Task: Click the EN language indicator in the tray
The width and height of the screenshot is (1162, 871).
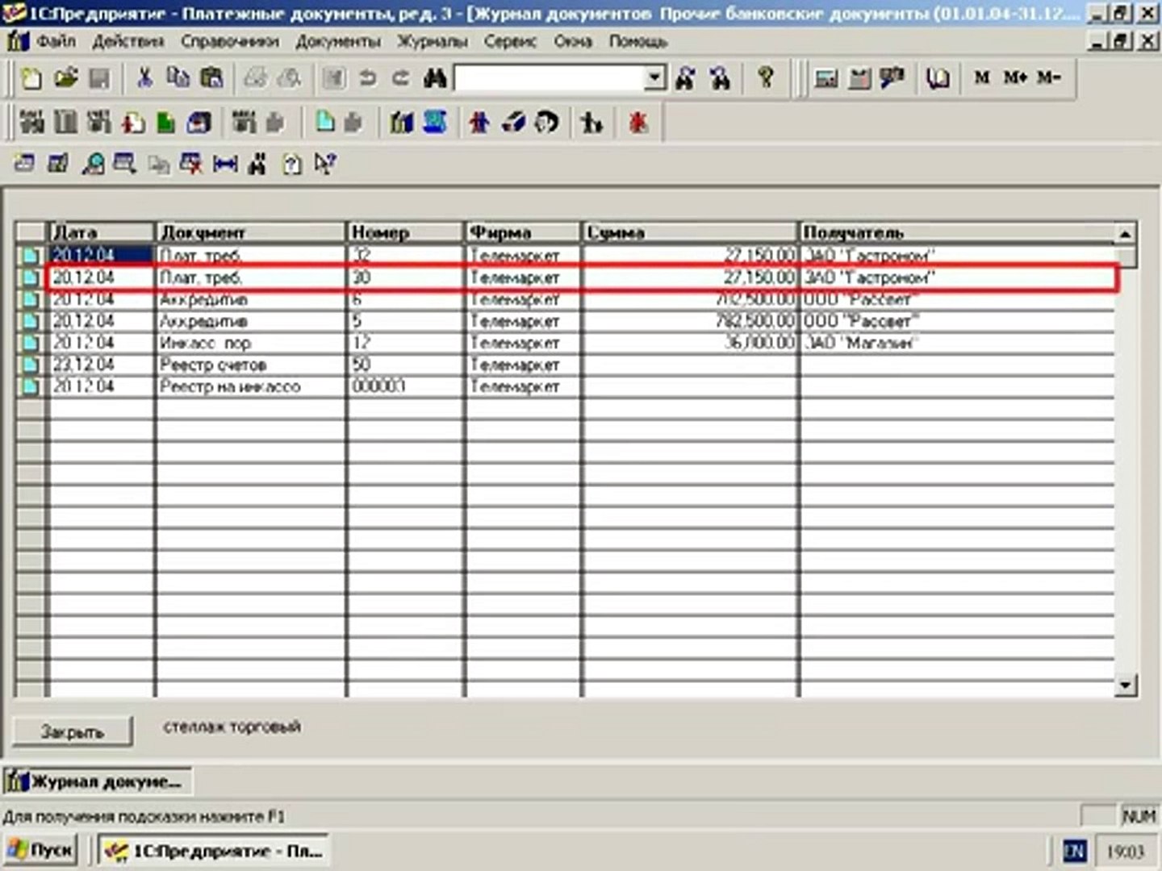Action: [x=1074, y=851]
